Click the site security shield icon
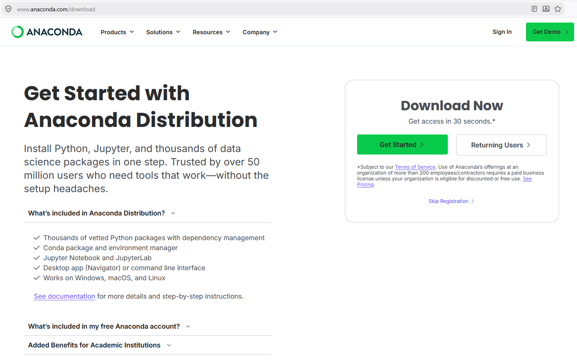Screen dimensions: 577x360 8,9
